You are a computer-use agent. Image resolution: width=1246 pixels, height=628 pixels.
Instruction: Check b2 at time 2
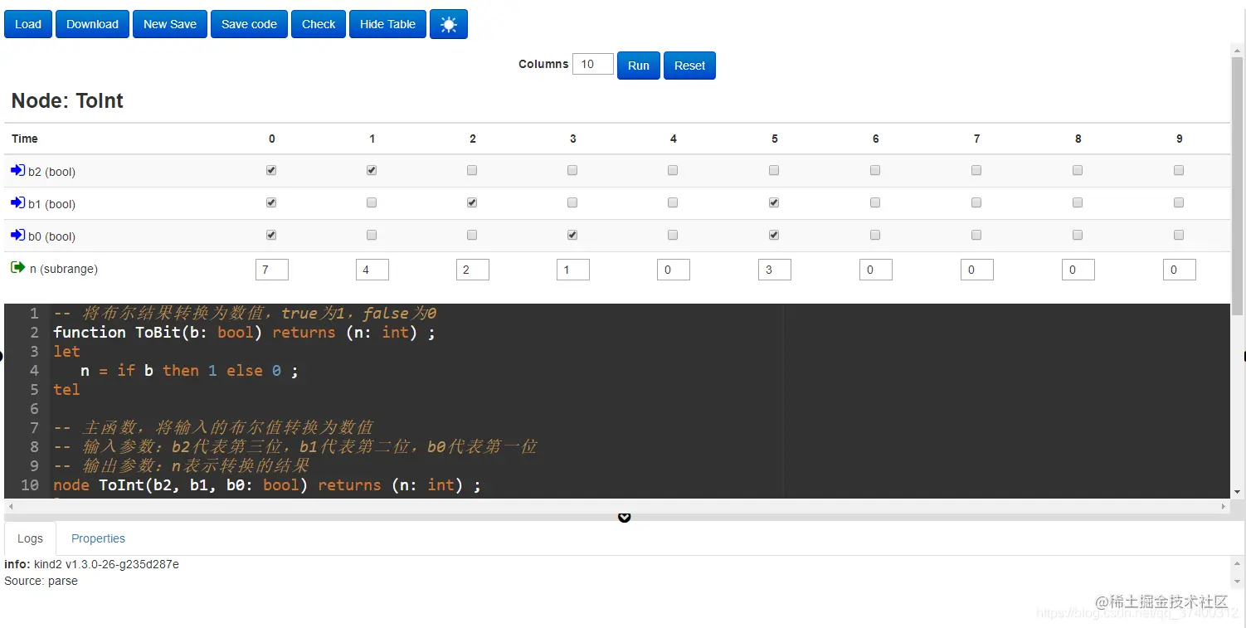472,170
